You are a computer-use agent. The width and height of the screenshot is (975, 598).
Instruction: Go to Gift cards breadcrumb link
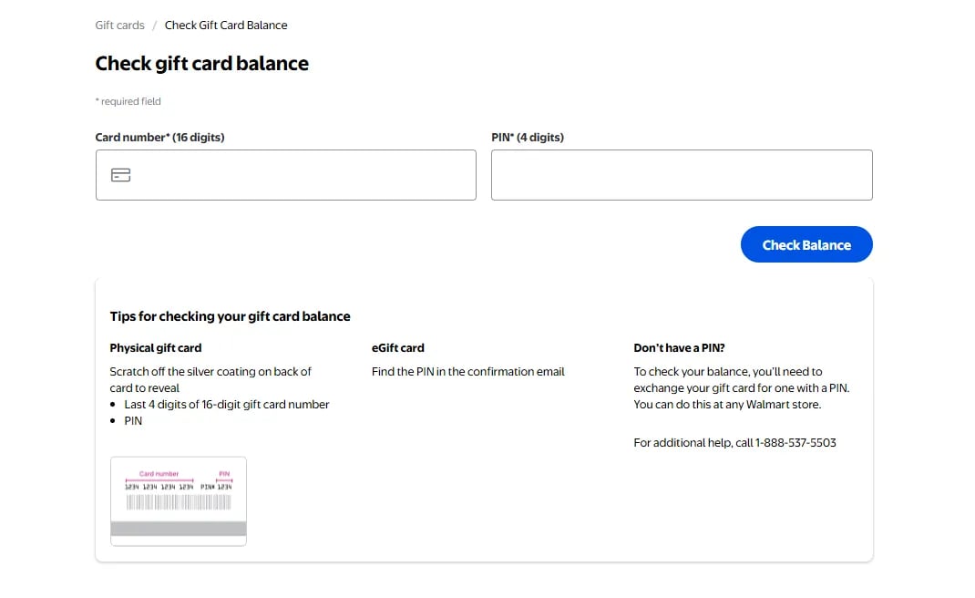119,26
